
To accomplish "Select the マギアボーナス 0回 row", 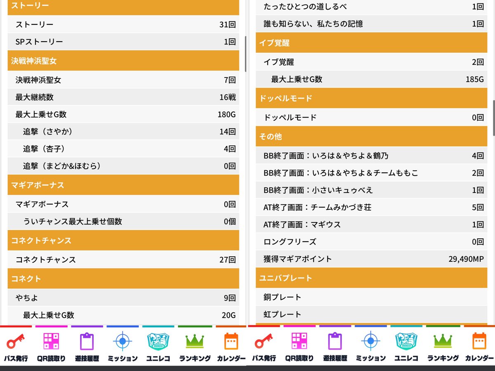I will (x=123, y=204).
